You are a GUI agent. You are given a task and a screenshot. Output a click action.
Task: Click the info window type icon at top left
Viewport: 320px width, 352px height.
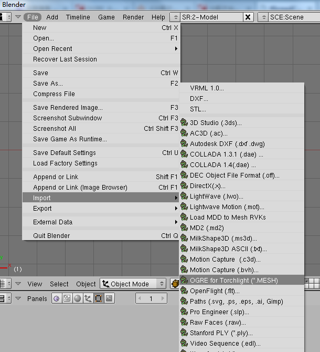pos(5,17)
